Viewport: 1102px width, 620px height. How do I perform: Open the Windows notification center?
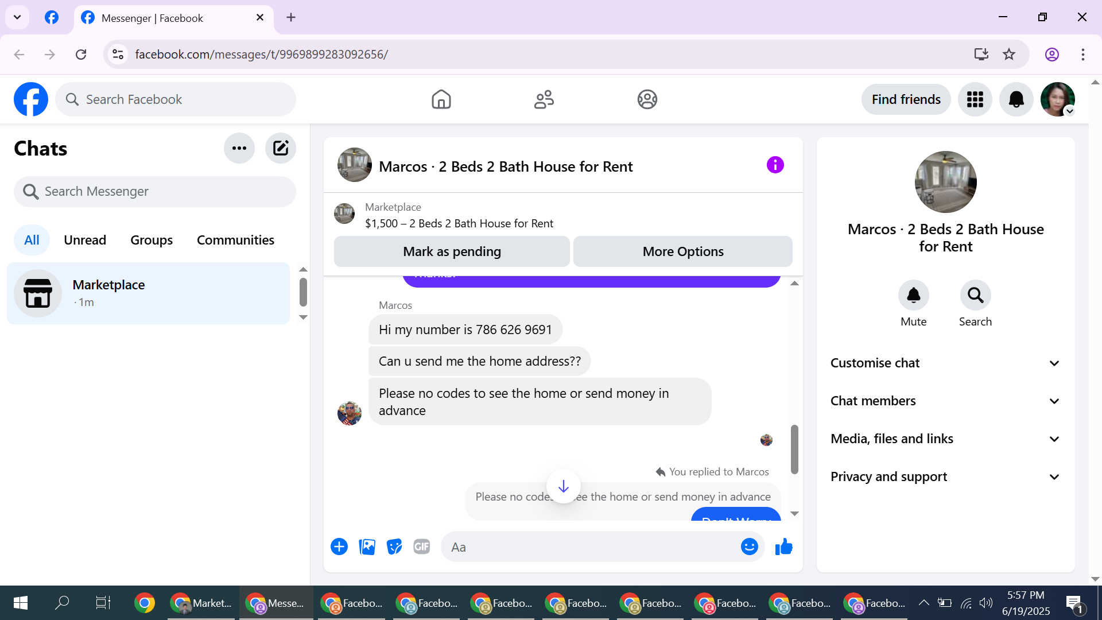[1074, 603]
